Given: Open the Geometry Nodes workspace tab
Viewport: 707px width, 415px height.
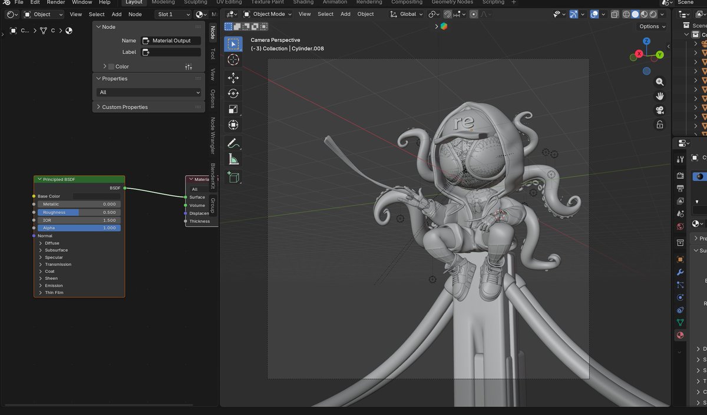Looking at the screenshot, I should point(452,2).
